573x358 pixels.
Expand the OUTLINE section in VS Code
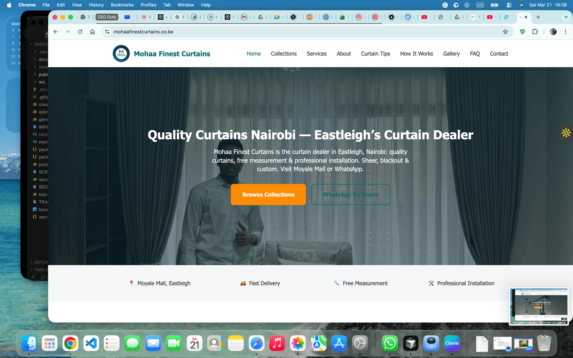pyautogui.click(x=39, y=262)
